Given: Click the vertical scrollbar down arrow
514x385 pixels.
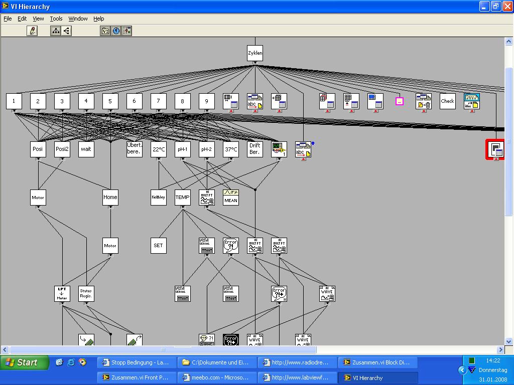Looking at the screenshot, I should tap(508, 341).
